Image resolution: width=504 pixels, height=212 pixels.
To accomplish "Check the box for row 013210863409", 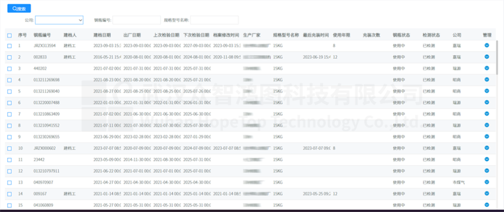I will click(x=10, y=114).
